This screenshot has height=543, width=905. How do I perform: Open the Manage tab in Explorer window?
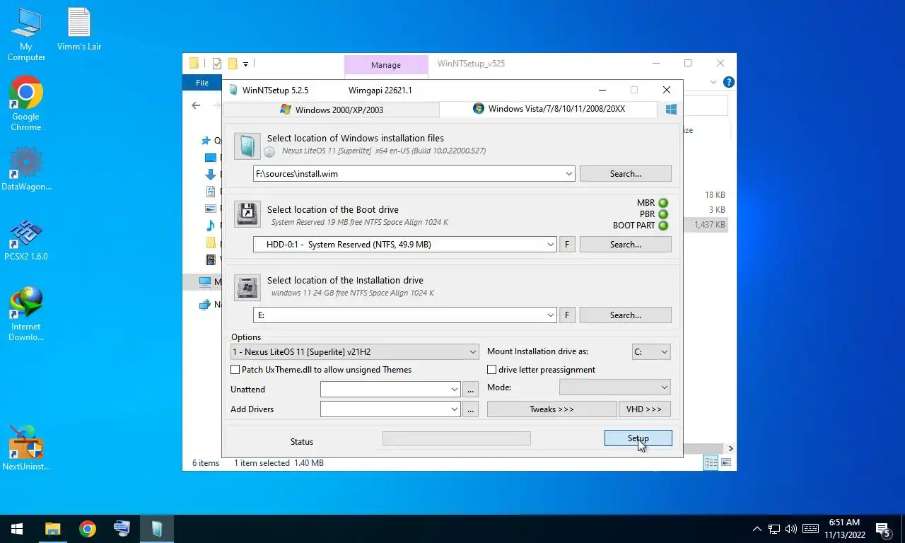[386, 65]
